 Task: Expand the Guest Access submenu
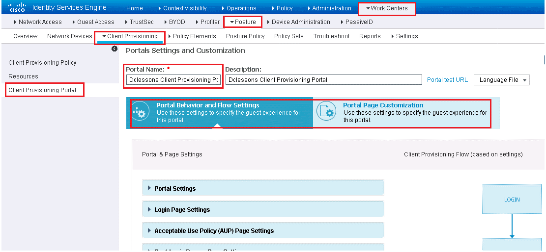93,22
